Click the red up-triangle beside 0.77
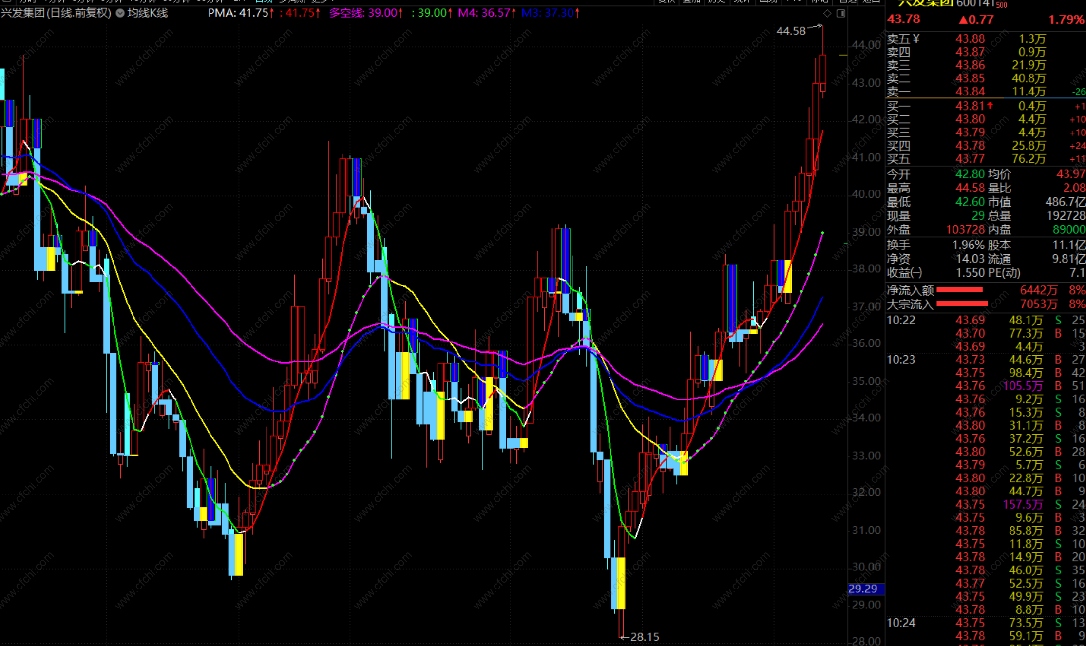 tap(963, 20)
